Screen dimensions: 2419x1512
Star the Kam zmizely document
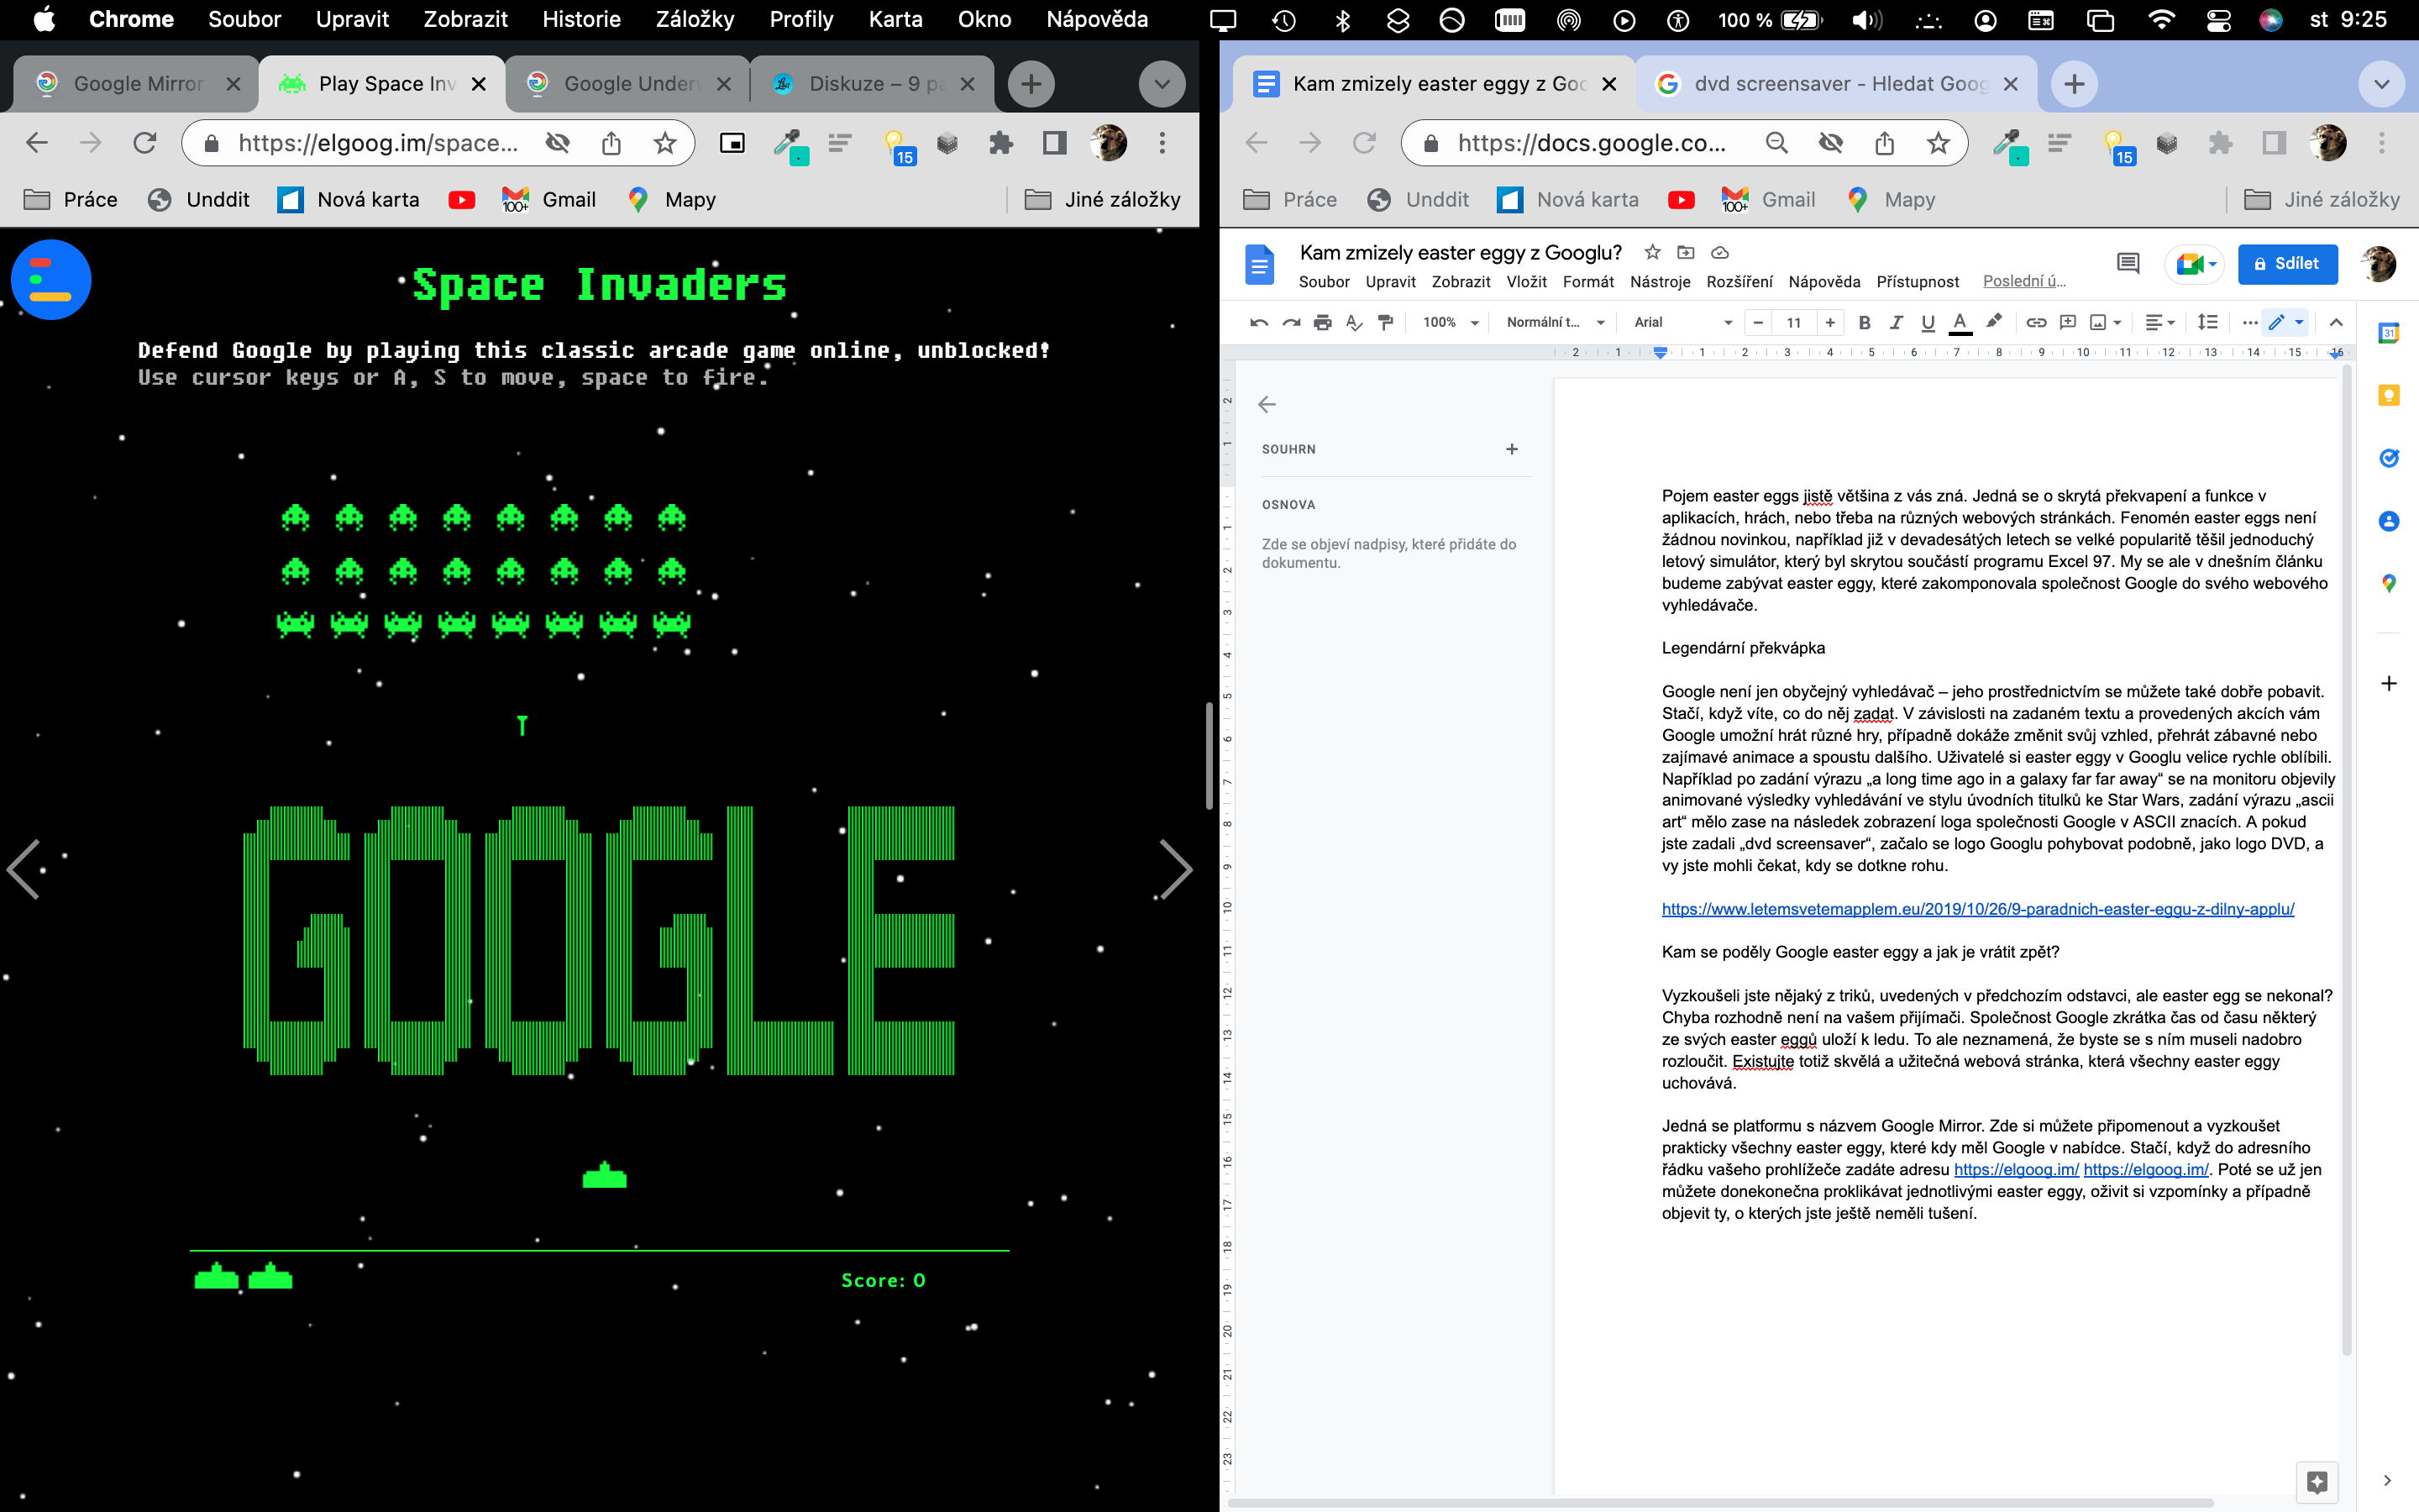point(1652,252)
